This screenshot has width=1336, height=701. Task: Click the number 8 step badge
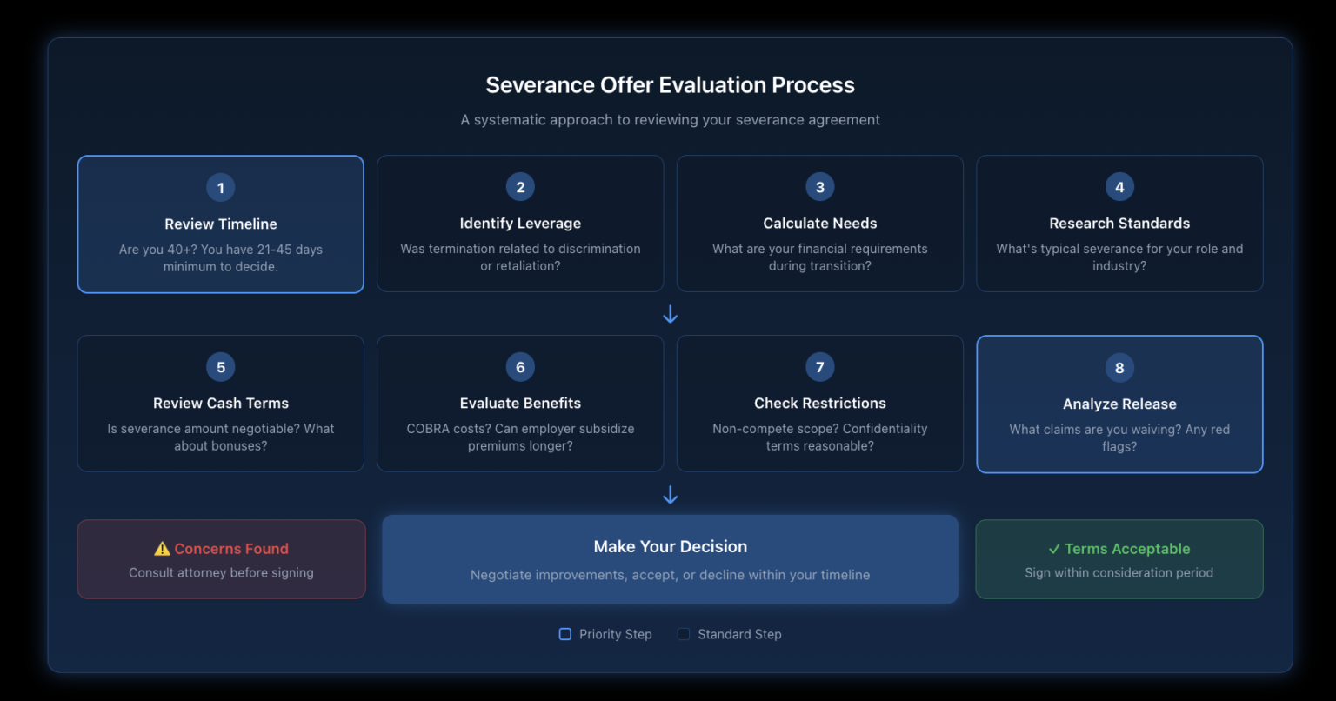pyautogui.click(x=1119, y=368)
